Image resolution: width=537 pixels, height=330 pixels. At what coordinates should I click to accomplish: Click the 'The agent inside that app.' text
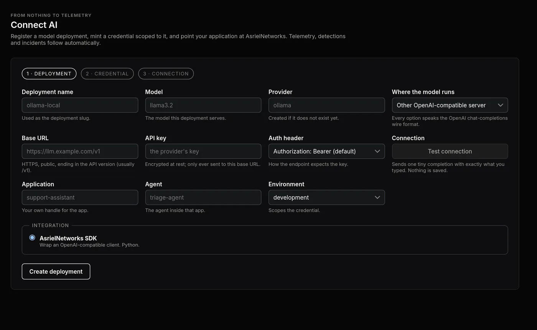175,210
